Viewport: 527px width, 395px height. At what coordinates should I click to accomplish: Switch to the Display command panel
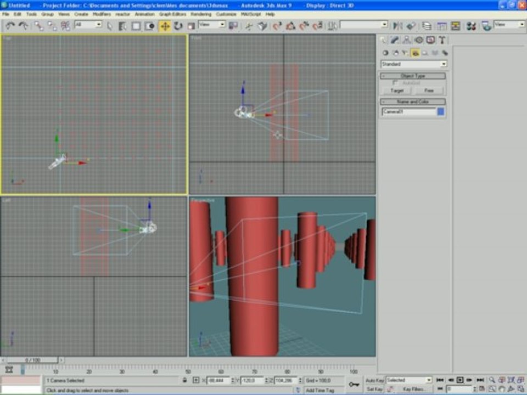(430, 40)
